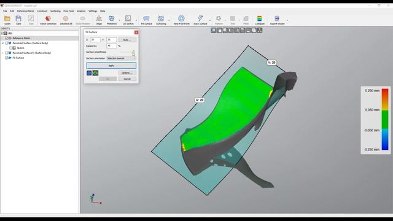Start a 2D Sketch from the toolbar

tap(128, 18)
